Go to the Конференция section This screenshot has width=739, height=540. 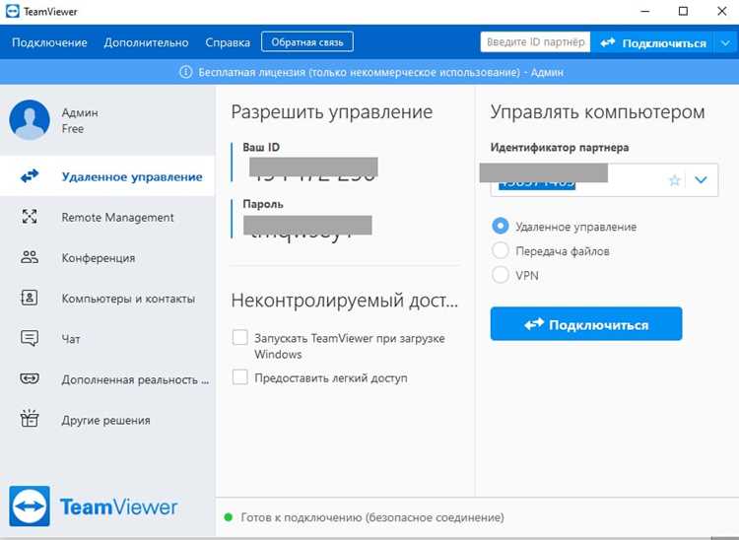point(107,257)
